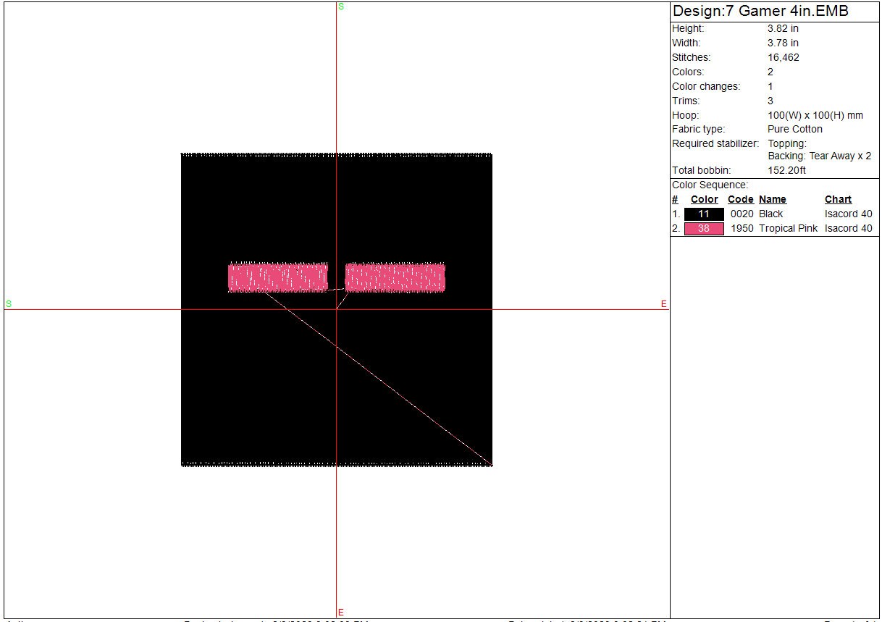The height and width of the screenshot is (622, 882).
Task: Click the Chart column header
Action: [x=838, y=200]
